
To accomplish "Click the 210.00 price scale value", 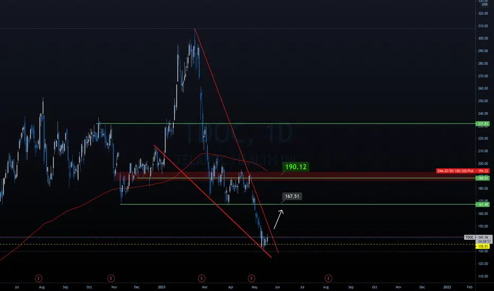I will point(483,151).
